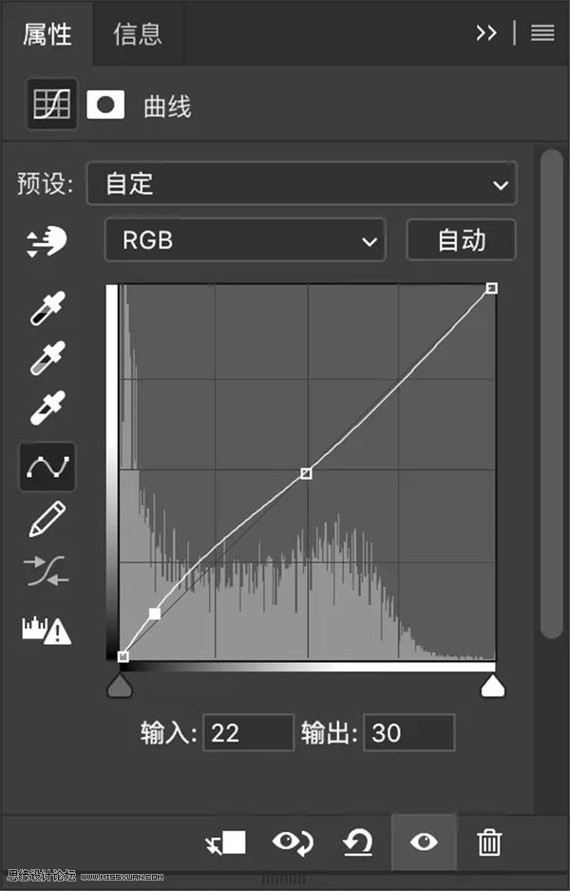Select the black point eyedropper
This screenshot has width=570, height=891.
coord(47,310)
